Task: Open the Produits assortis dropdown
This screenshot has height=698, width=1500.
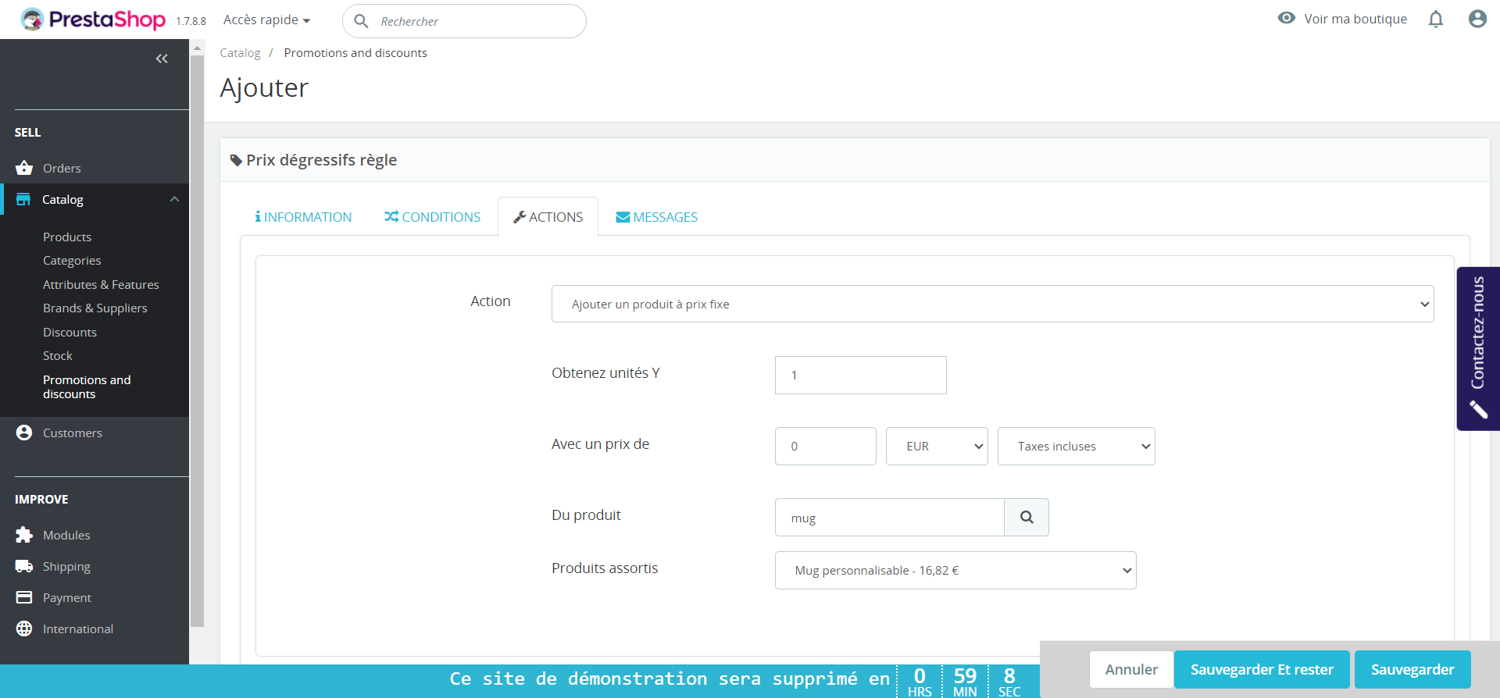Action: (x=955, y=571)
